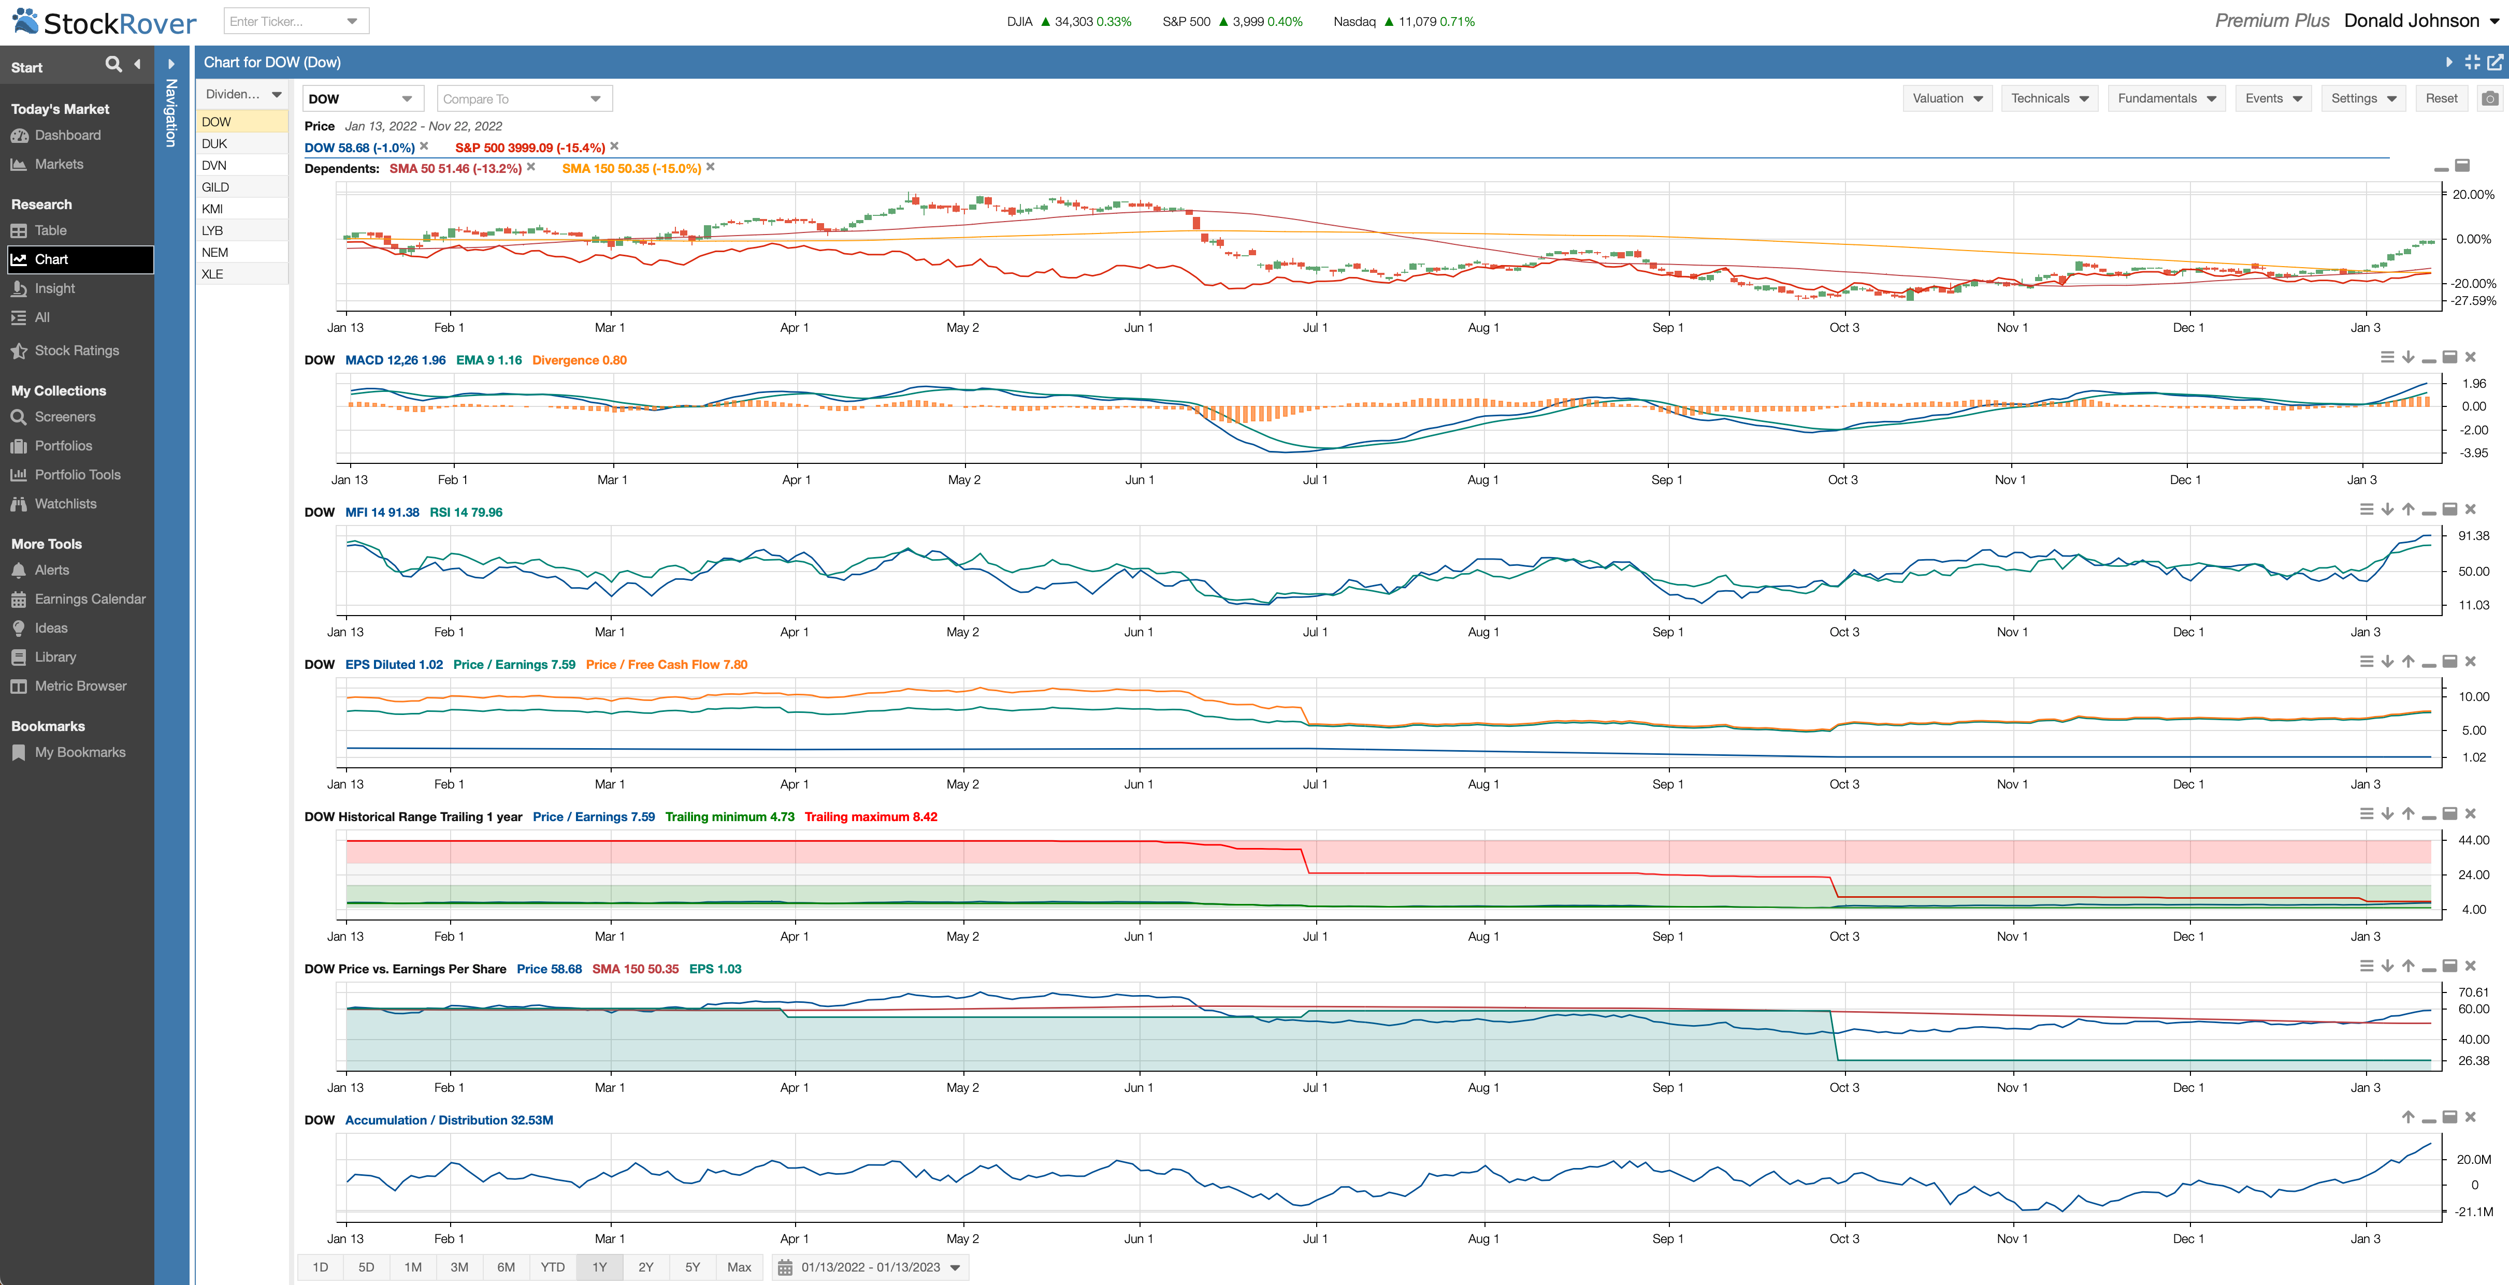Click the StockRover logo
The image size is (2509, 1285).
(x=104, y=21)
